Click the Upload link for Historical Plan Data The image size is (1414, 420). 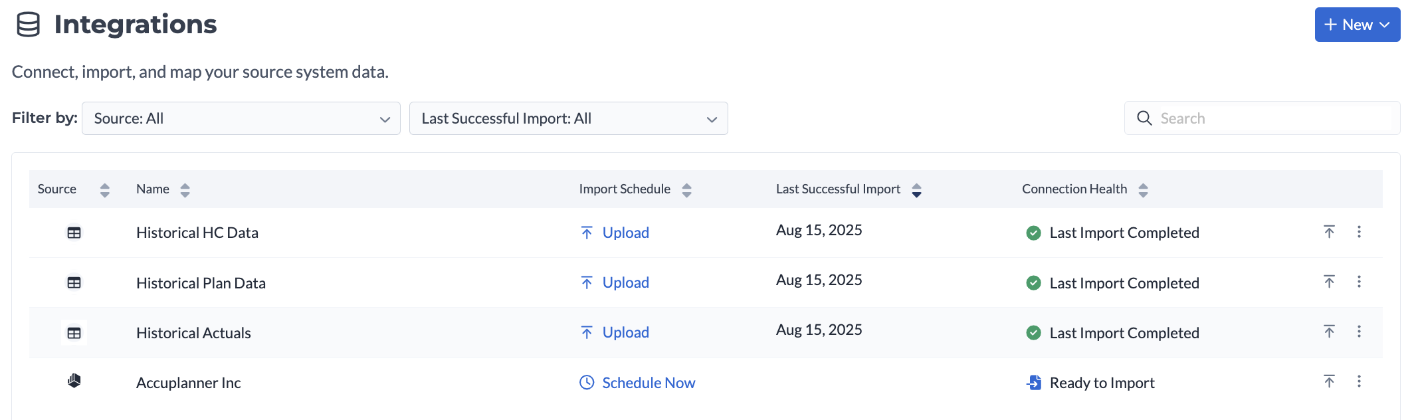pos(625,282)
